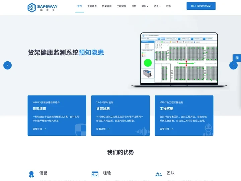Image resolution: width=241 pixels, height=181 pixels.
Task: Click the TEL: 18069790121 button
Action: (201, 6)
